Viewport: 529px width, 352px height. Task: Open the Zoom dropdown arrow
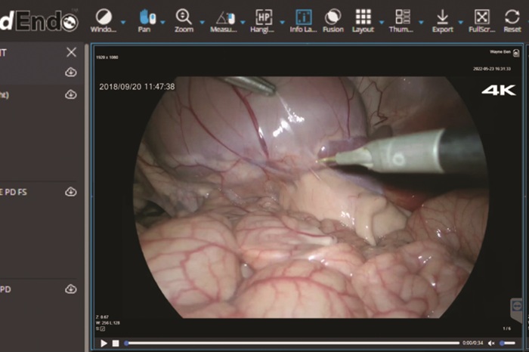coord(202,22)
